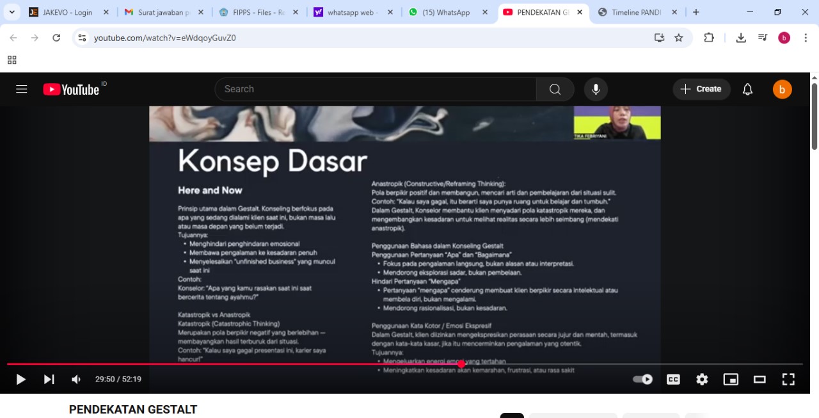Image resolution: width=819 pixels, height=418 pixels.
Task: Skip to the next video
Action: pyautogui.click(x=49, y=380)
